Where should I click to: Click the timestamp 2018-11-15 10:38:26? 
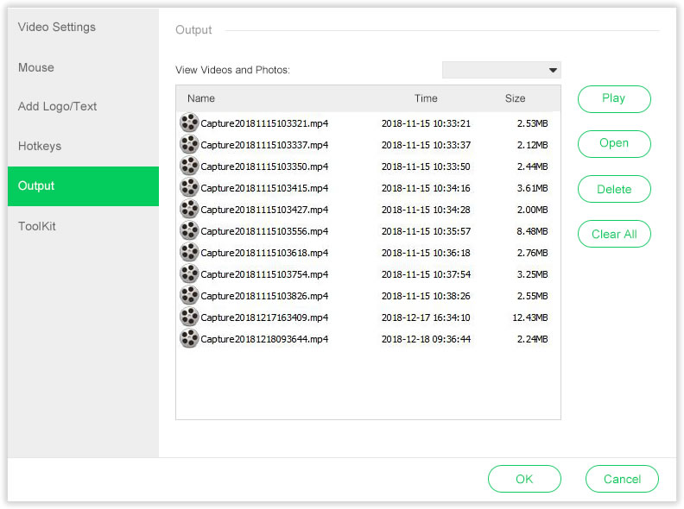coord(426,296)
